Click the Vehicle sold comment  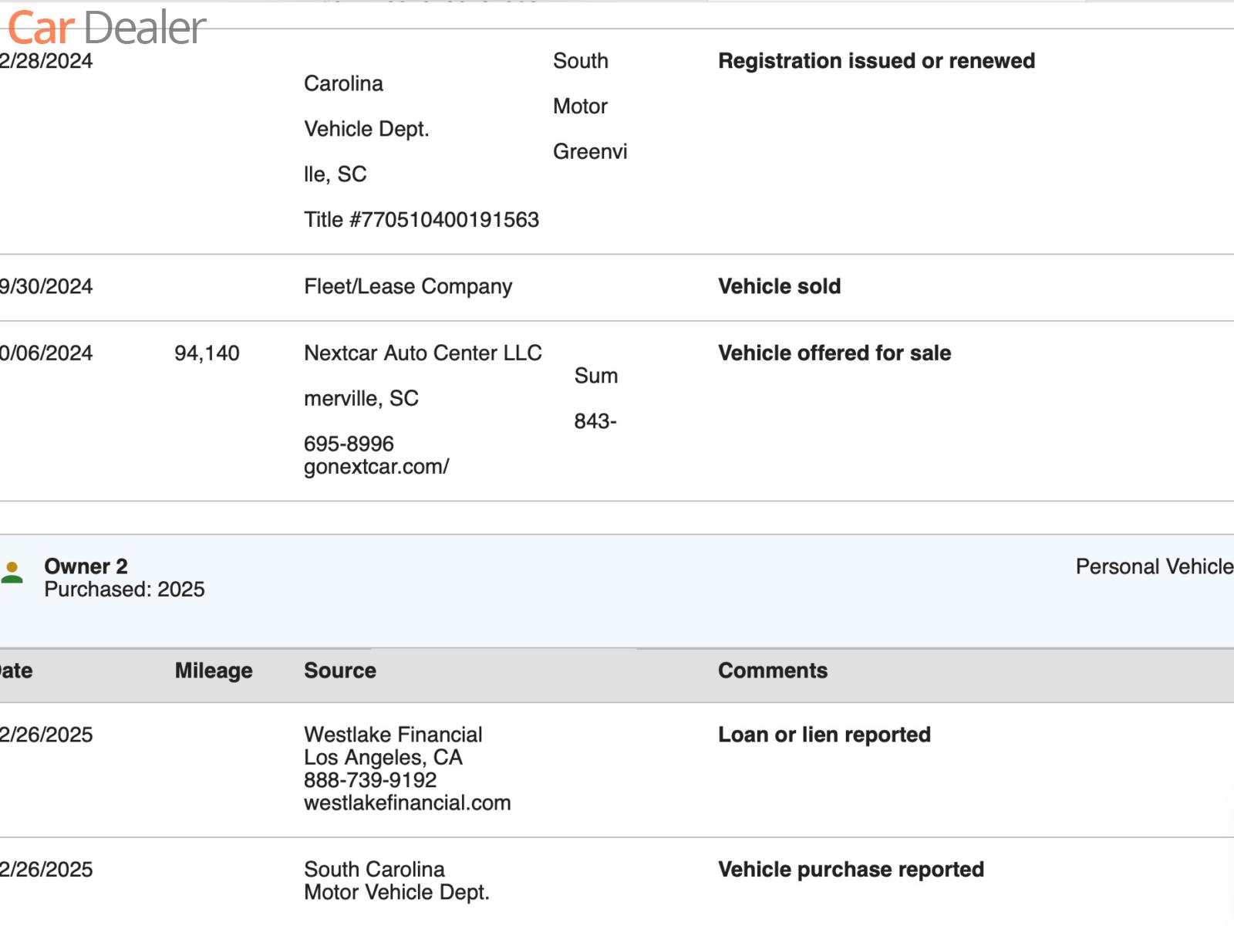779,286
